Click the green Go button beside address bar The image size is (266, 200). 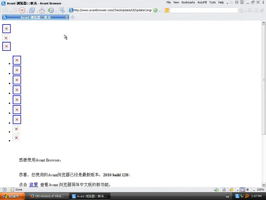(155, 10)
